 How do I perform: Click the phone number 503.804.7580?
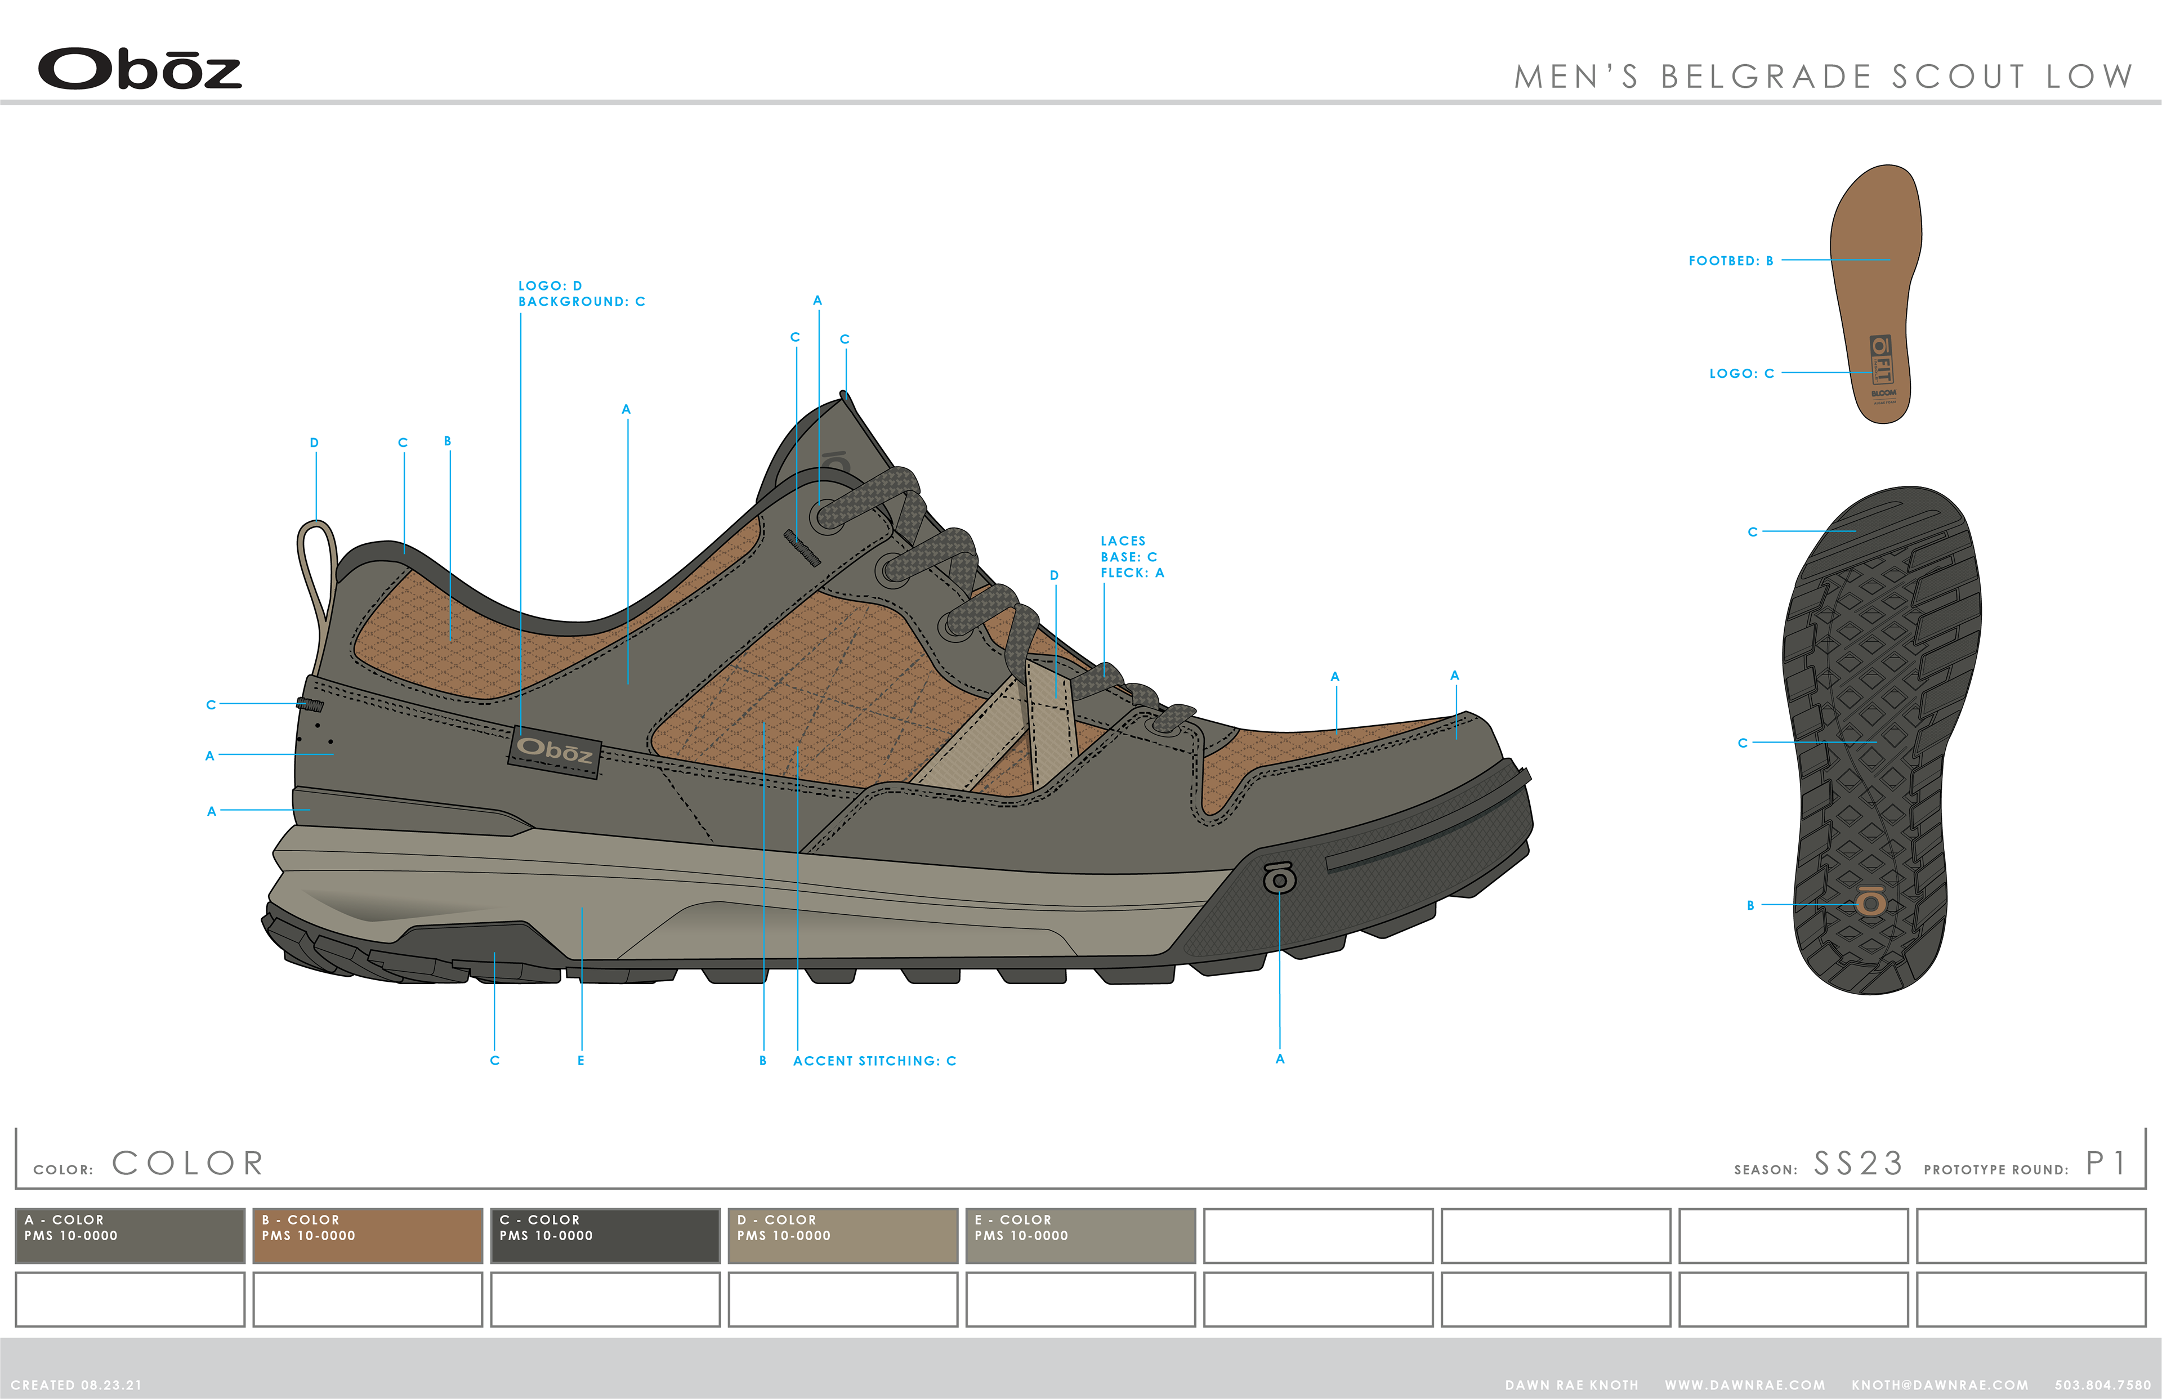coord(2103,1384)
